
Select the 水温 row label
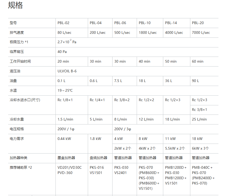tap(13, 90)
